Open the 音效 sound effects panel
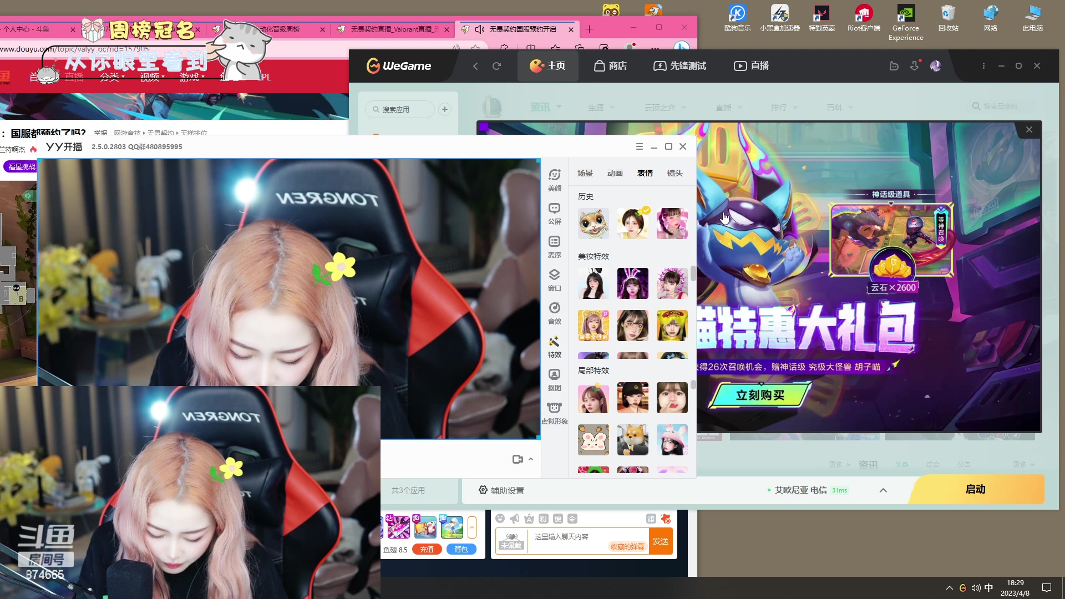The height and width of the screenshot is (599, 1065). (x=554, y=313)
